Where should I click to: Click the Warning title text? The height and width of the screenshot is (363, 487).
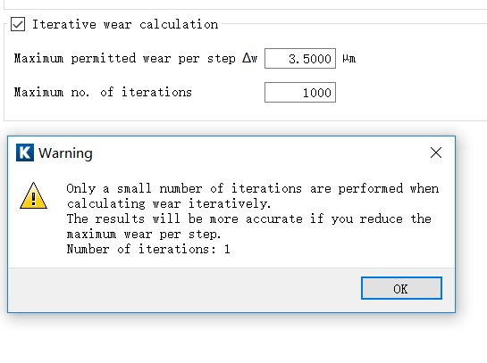(65, 153)
